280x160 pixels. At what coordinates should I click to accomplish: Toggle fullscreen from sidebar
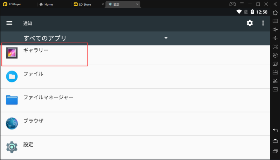275,47
